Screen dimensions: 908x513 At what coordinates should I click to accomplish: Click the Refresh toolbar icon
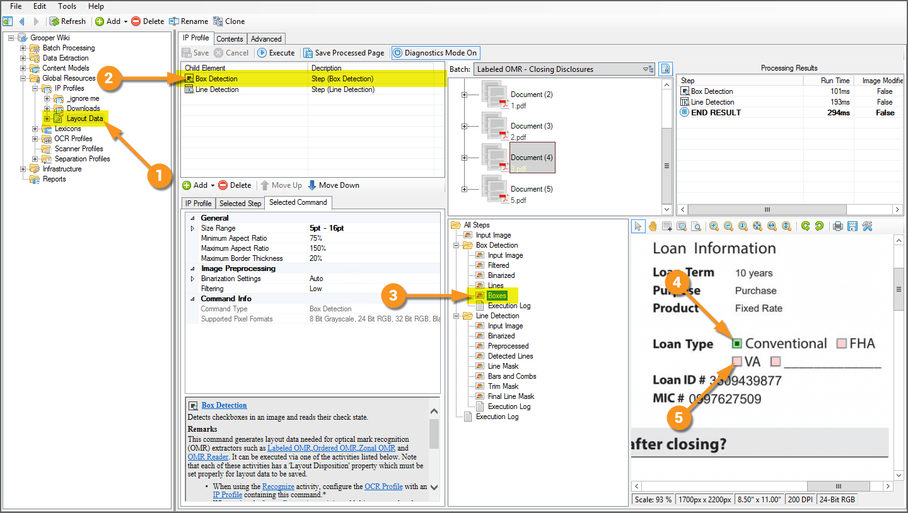tap(67, 21)
